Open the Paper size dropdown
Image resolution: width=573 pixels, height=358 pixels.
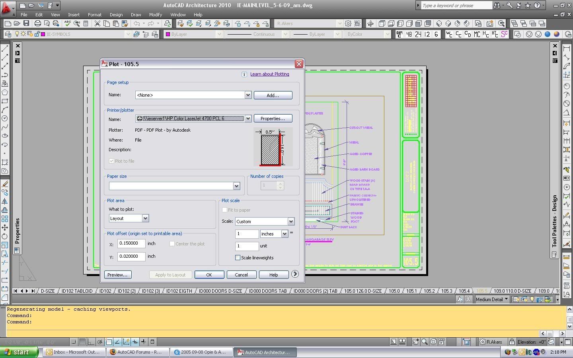coord(236,186)
